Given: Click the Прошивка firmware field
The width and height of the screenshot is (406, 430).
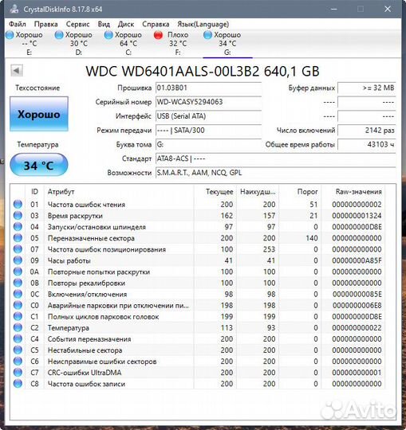Looking at the screenshot, I should point(208,88).
